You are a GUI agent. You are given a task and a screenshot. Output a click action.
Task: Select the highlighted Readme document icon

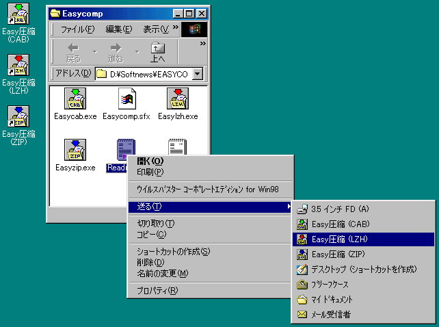tap(126, 150)
